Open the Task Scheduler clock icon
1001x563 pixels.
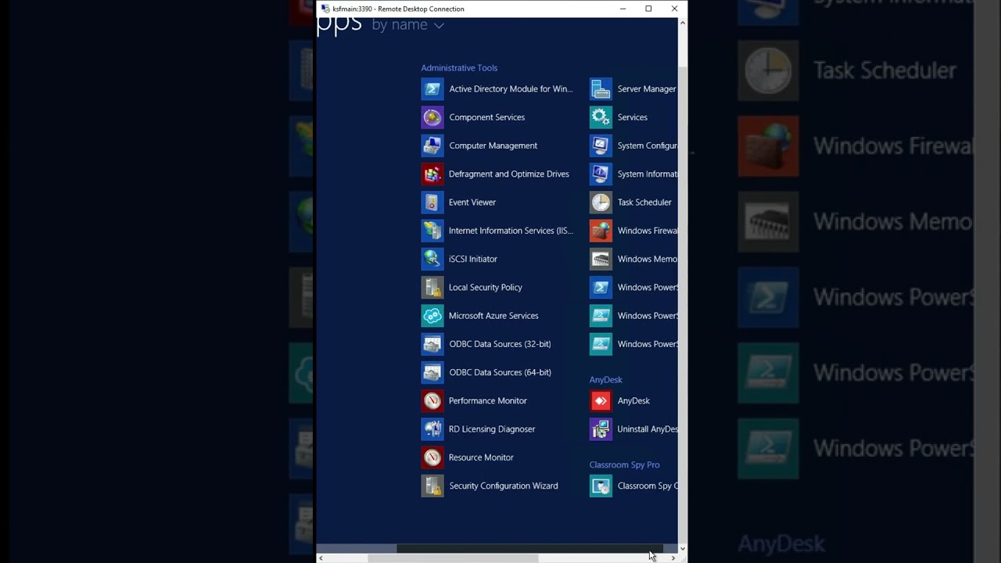coord(601,203)
